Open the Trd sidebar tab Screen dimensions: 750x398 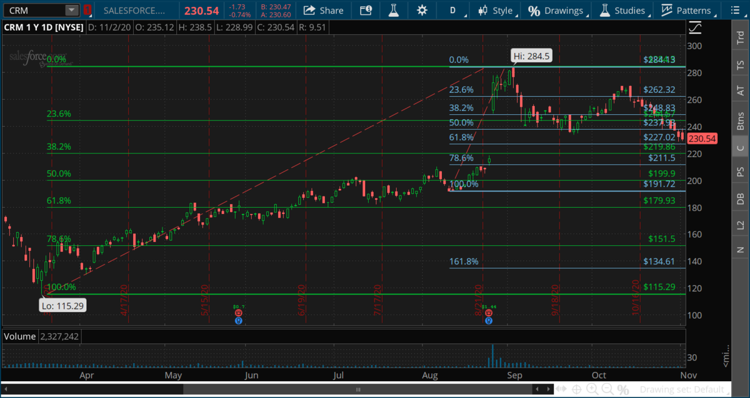[741, 37]
